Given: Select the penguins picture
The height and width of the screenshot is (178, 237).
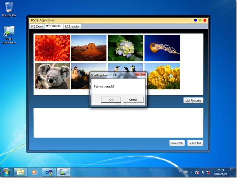Looking at the screenshot, I should 125,67.
